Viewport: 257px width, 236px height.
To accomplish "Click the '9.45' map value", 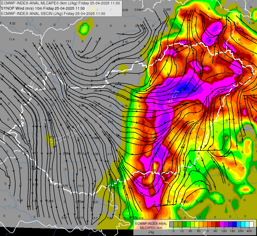I will pos(81,106).
